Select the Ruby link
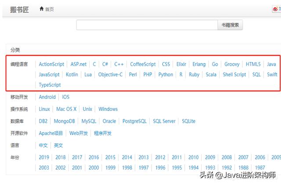The width and height of the screenshot is (281, 184). coord(194,74)
